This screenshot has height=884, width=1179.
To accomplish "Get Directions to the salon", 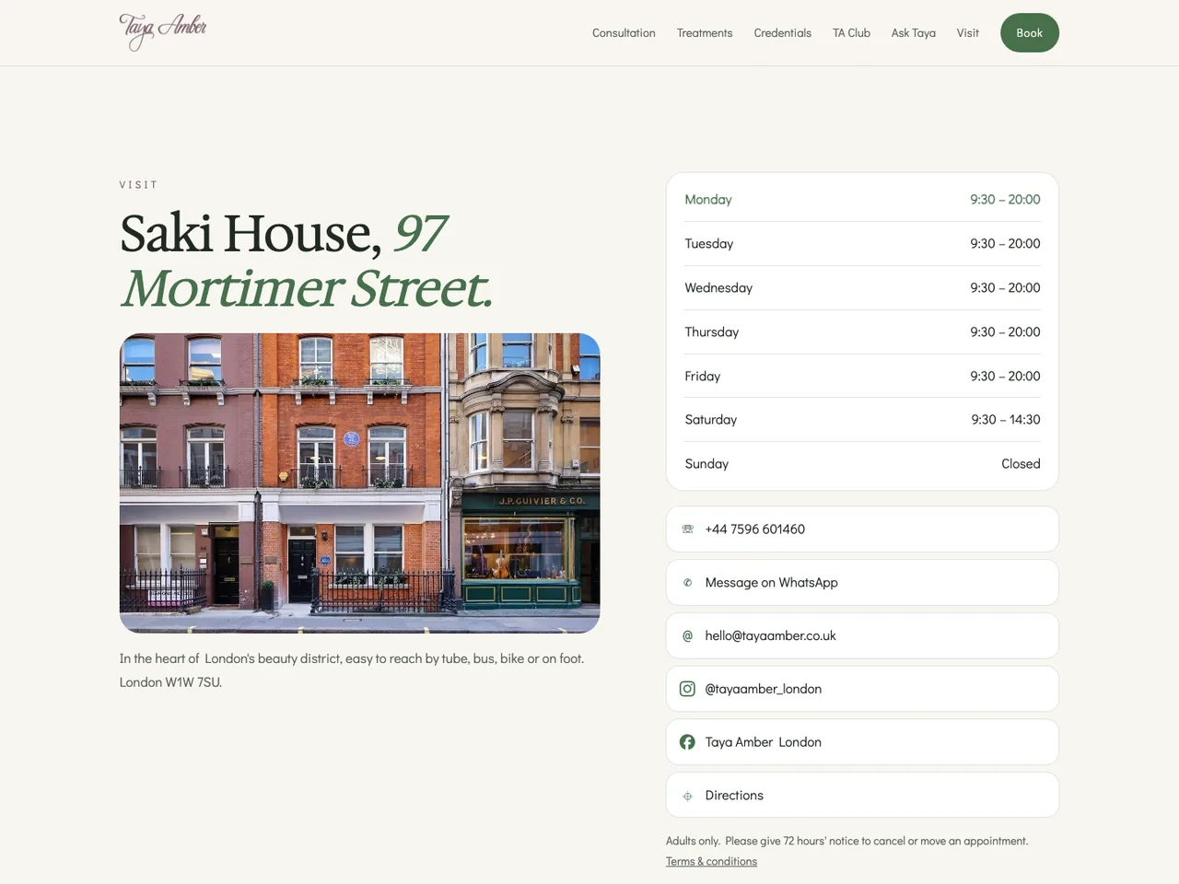I will tap(862, 796).
